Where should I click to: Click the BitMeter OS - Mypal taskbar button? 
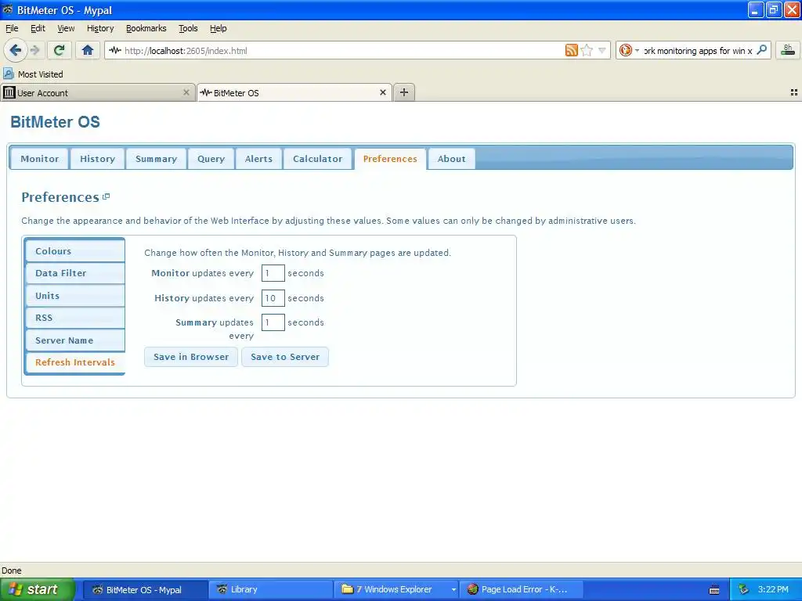click(x=145, y=589)
